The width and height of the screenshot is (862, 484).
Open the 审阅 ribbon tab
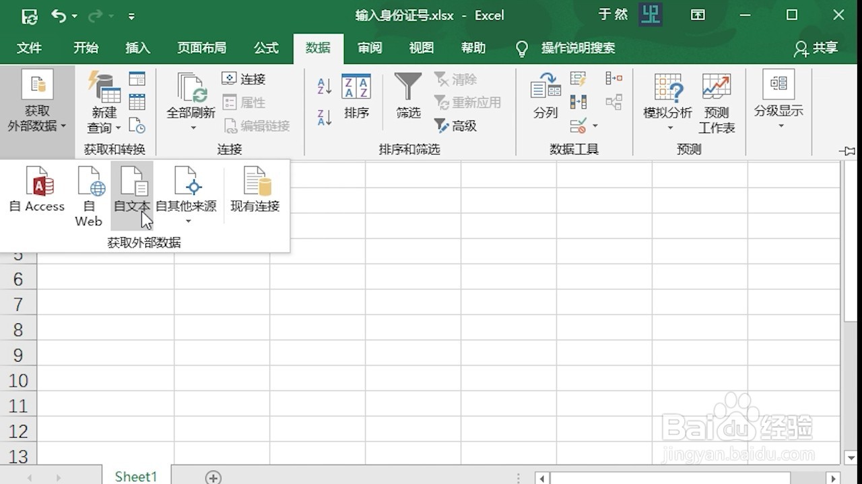point(369,48)
